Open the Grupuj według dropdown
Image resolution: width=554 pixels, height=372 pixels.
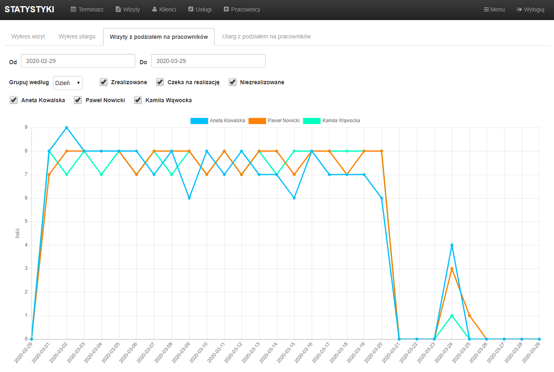(68, 83)
